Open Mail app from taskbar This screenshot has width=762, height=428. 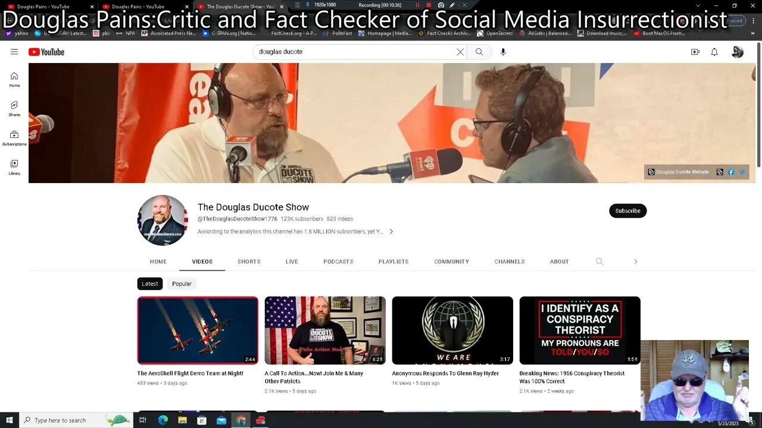coord(221,420)
